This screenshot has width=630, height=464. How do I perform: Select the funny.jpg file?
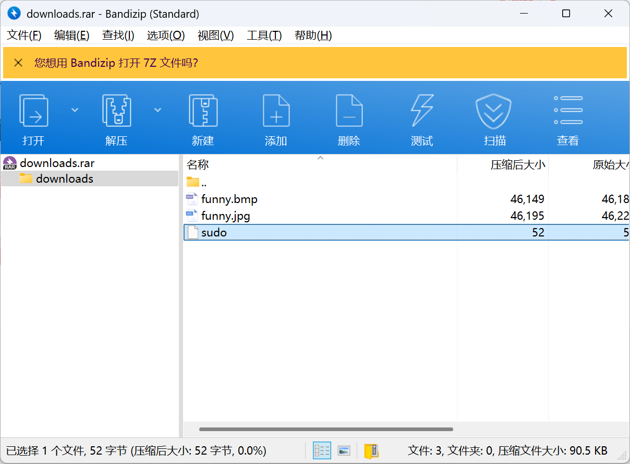[226, 216]
